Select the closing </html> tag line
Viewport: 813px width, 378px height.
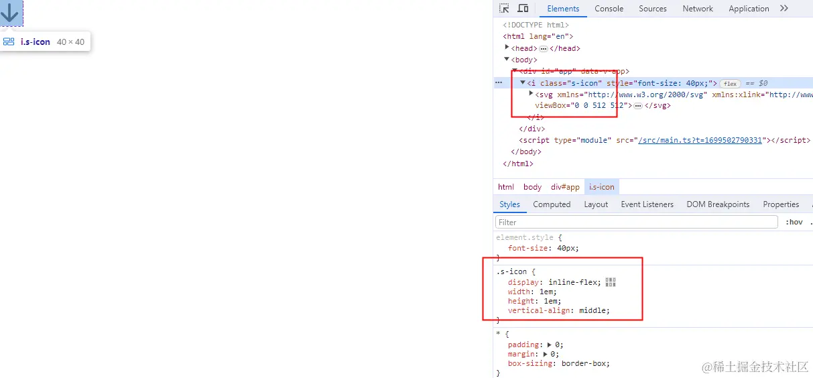(518, 164)
